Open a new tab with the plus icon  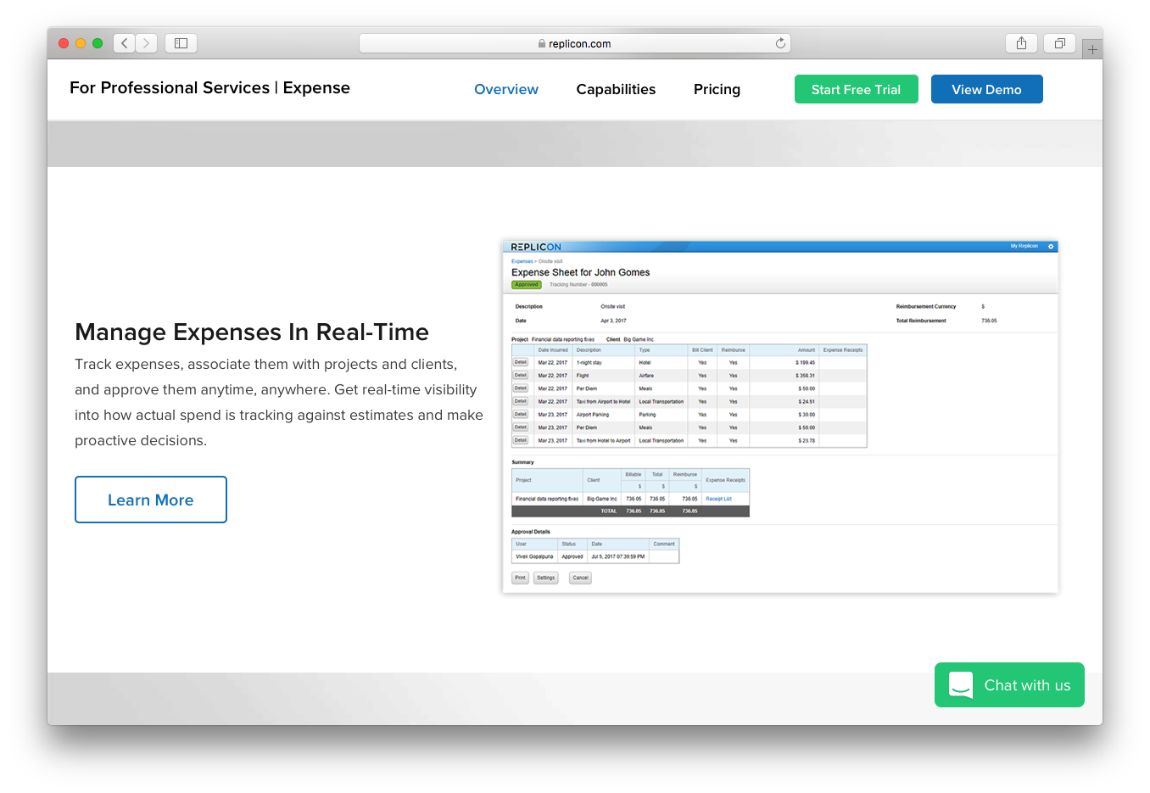point(1092,49)
